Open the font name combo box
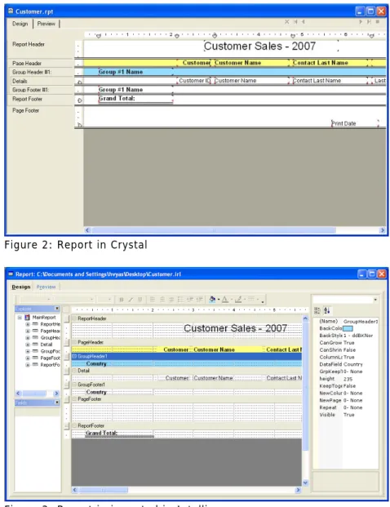This screenshot has height=507, width=390. coord(74,300)
